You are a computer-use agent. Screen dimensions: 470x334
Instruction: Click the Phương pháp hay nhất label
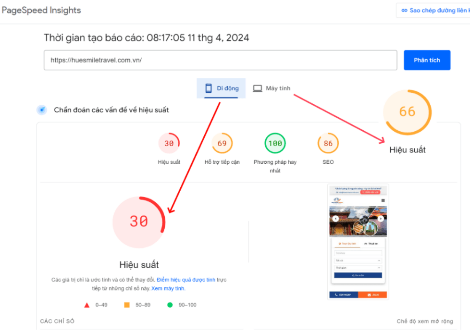275,166
